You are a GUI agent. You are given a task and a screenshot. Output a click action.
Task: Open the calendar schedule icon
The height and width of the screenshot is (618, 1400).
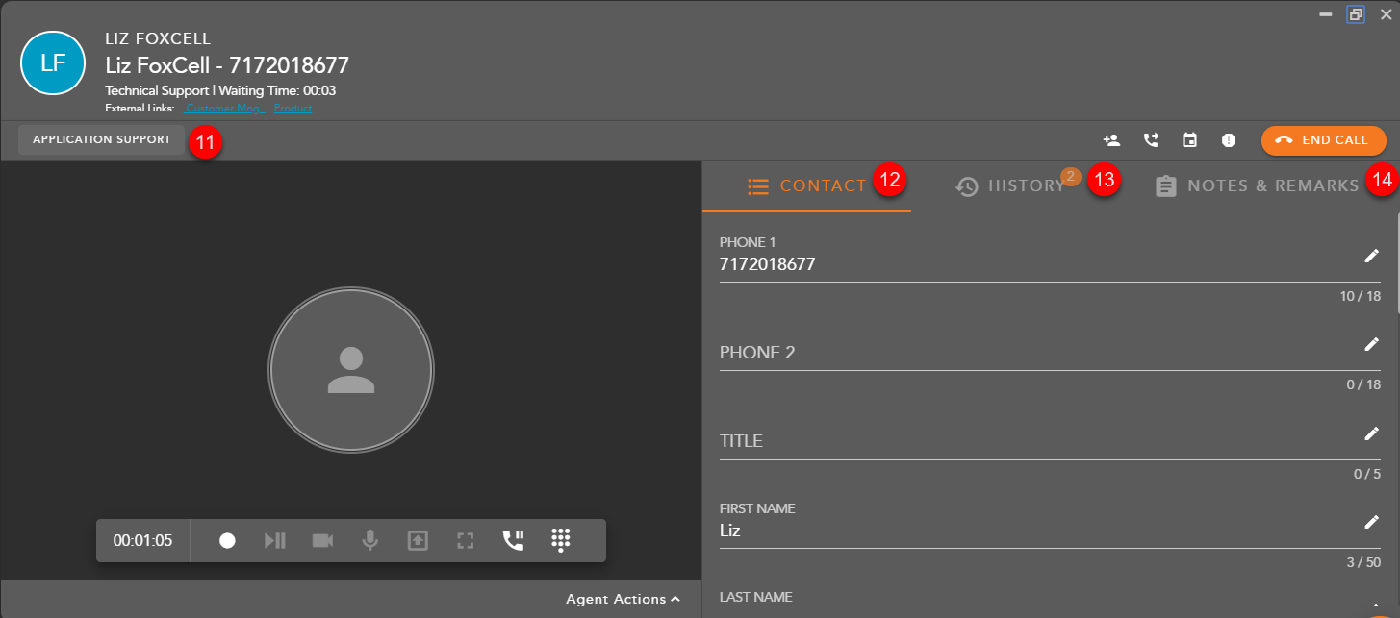coord(1190,140)
